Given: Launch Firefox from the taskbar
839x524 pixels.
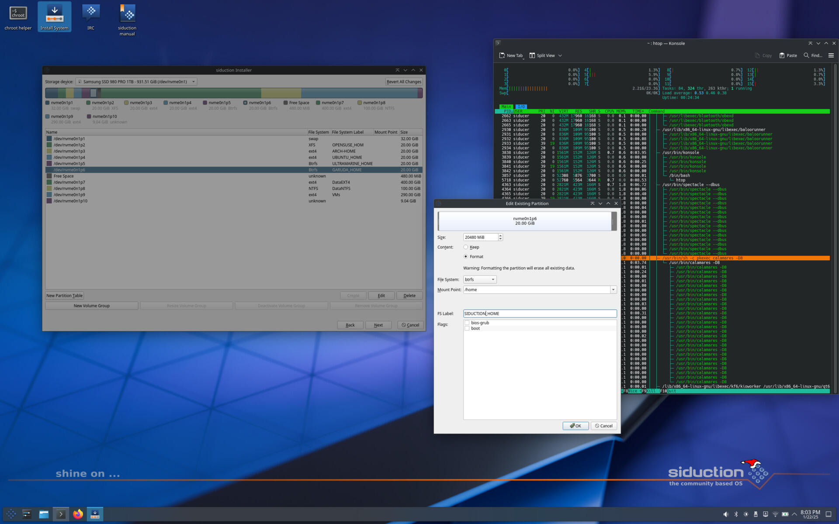Looking at the screenshot, I should point(78,514).
